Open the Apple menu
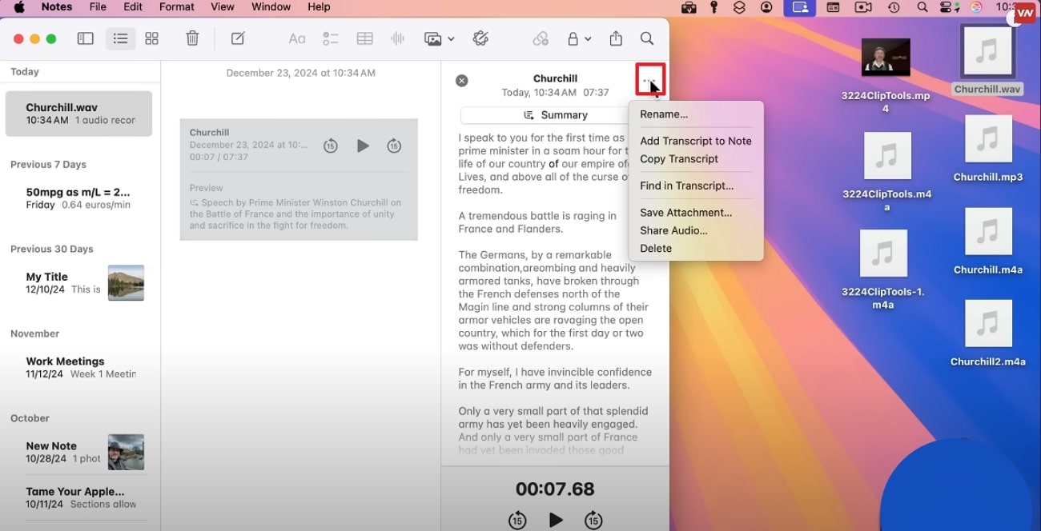The width and height of the screenshot is (1041, 531). point(19,7)
